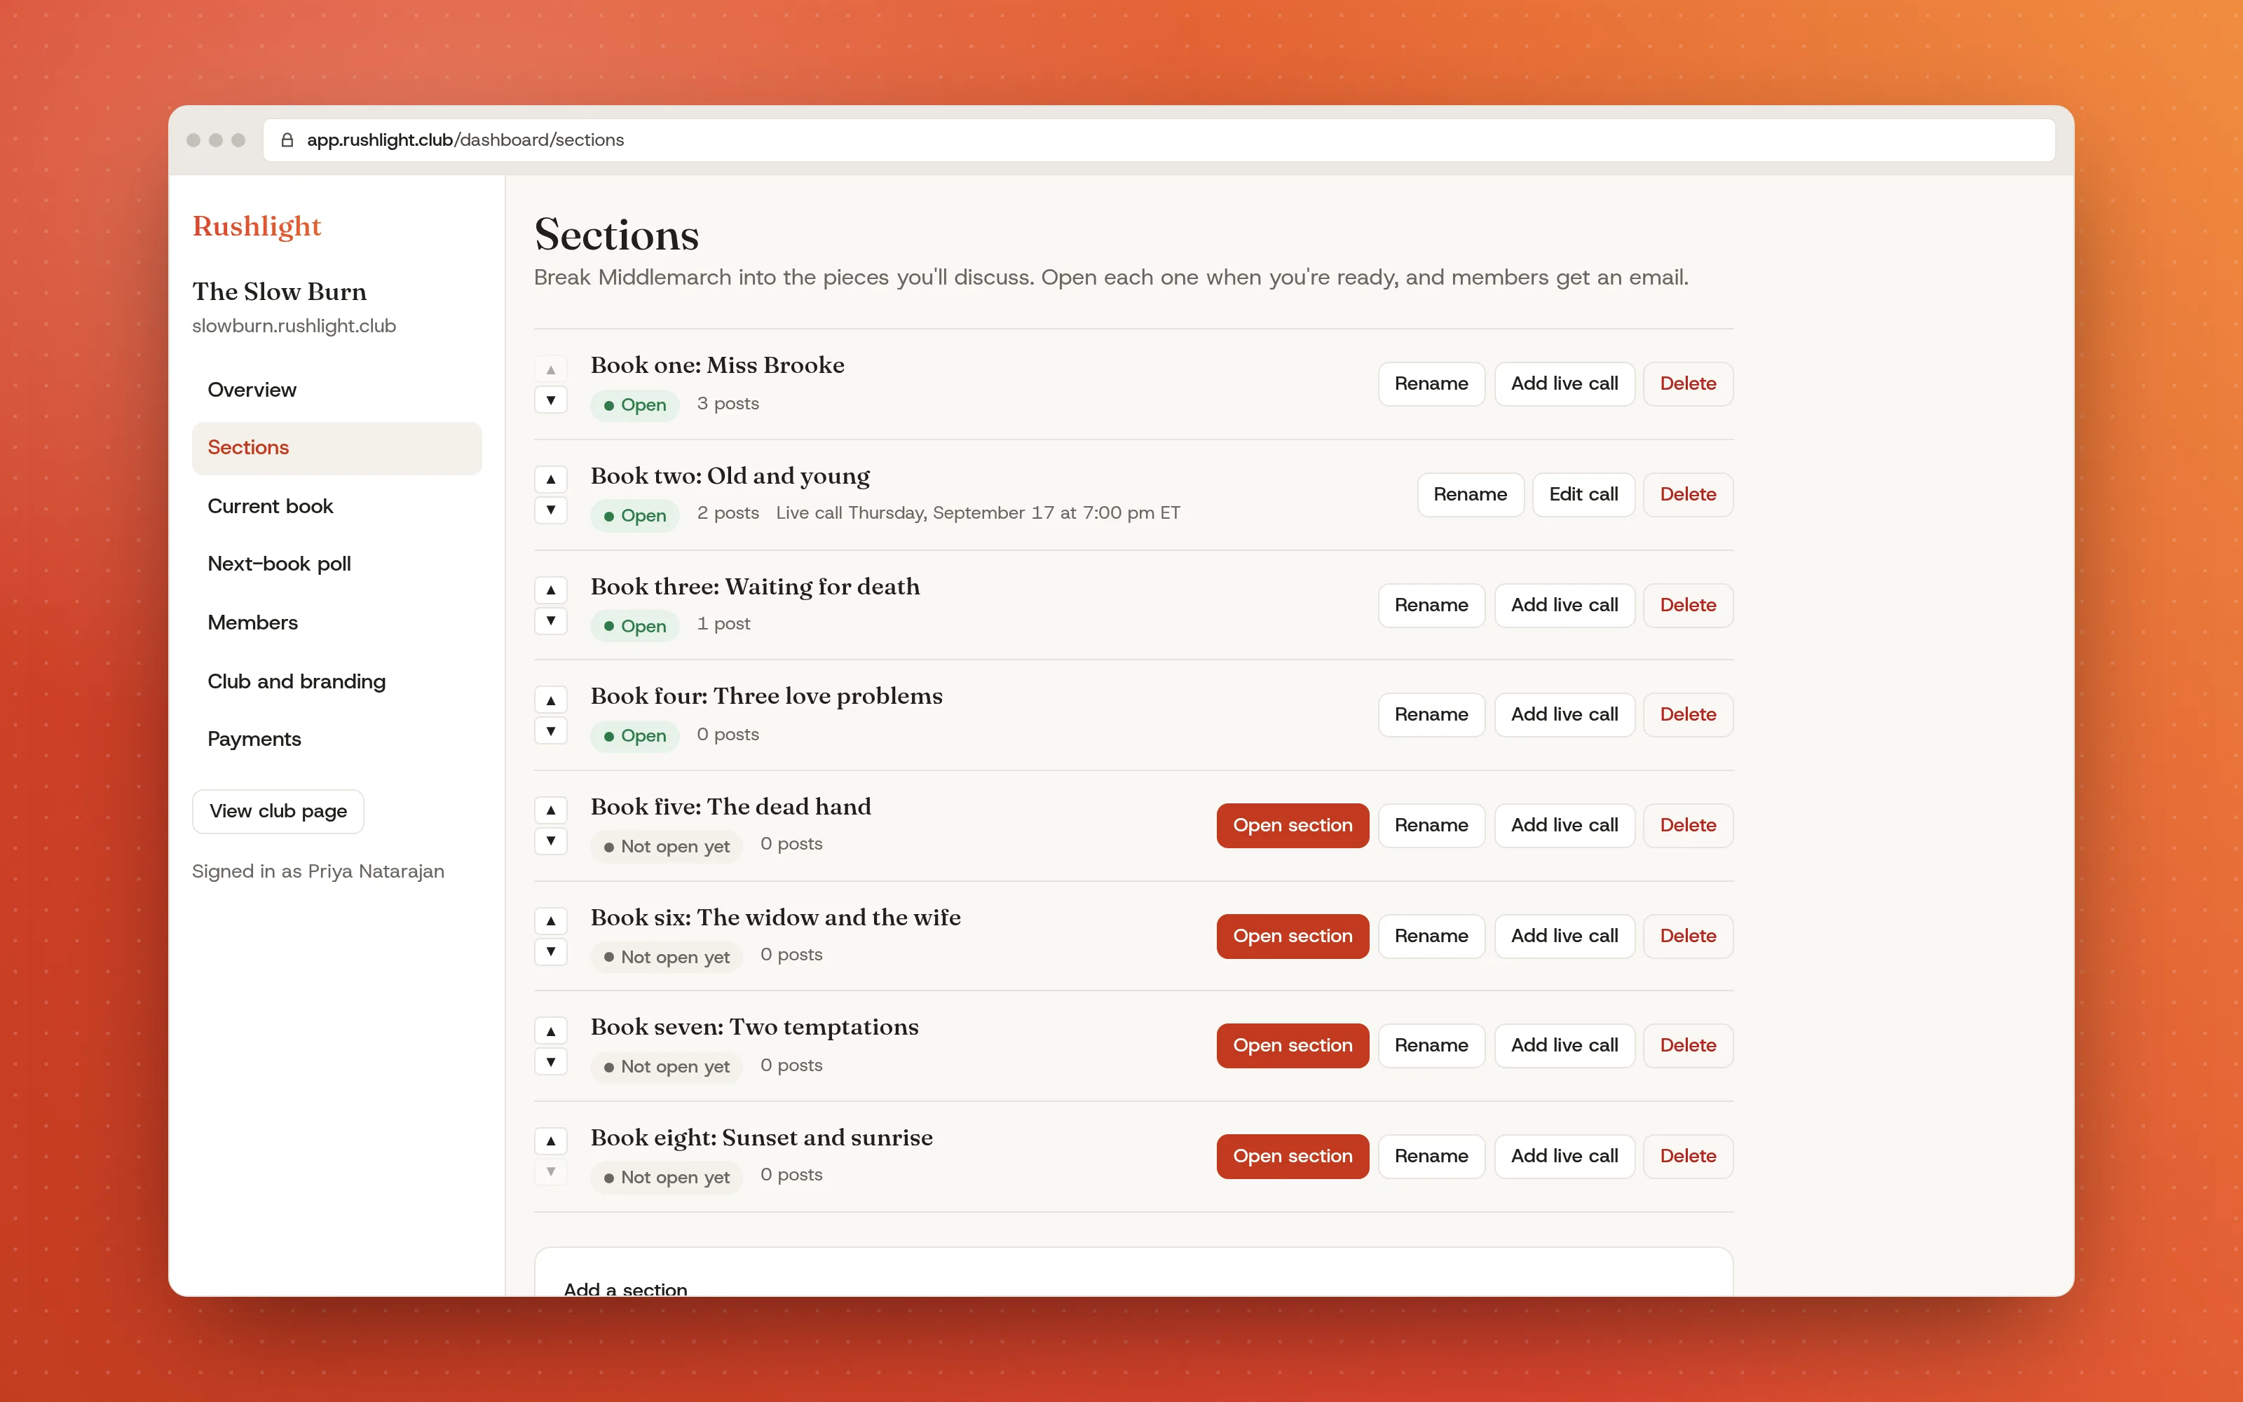The image size is (2243, 1402).
Task: Move Book six down with arrow
Action: [x=550, y=951]
